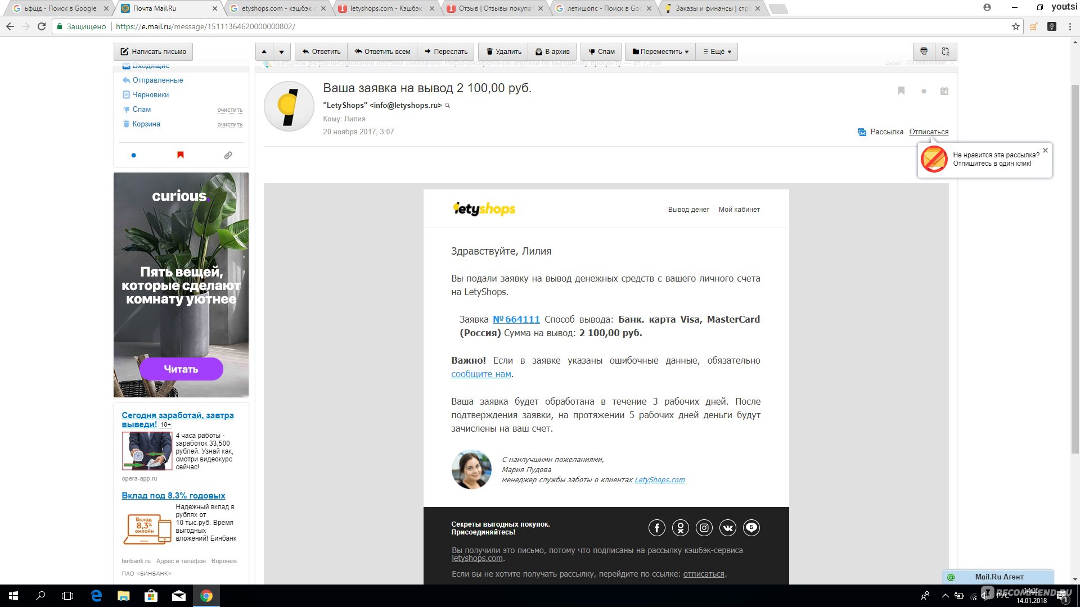Open File Explorer from the taskbar

(124, 596)
